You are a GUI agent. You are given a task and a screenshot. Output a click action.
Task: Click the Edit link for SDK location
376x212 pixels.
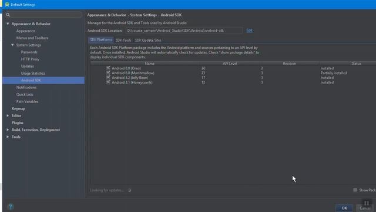point(249,31)
